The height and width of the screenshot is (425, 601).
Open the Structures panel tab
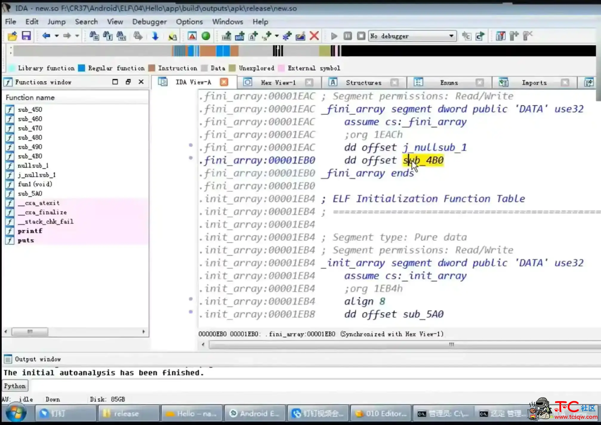pyautogui.click(x=364, y=82)
